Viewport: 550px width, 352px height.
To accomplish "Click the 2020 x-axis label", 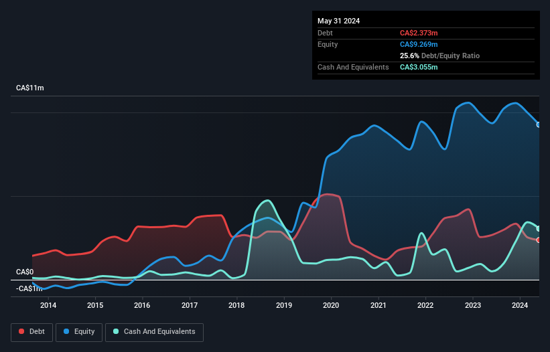I will point(331,305).
